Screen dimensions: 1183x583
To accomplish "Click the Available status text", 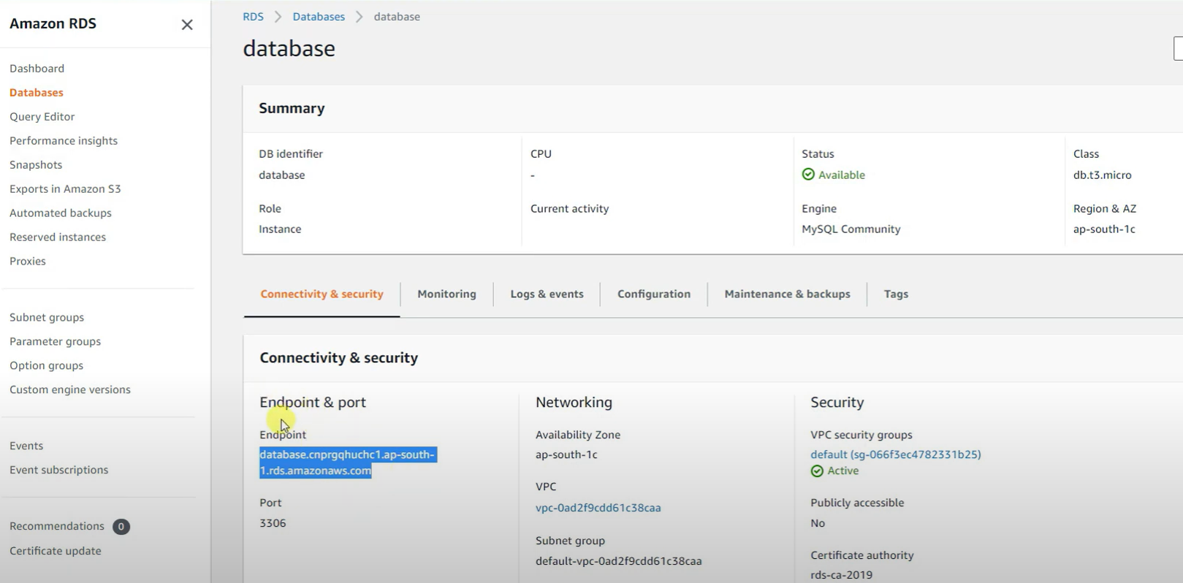I will 841,175.
